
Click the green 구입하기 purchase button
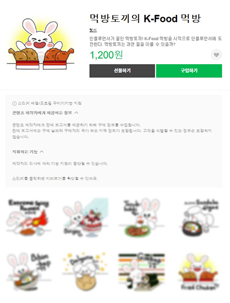coord(189,71)
